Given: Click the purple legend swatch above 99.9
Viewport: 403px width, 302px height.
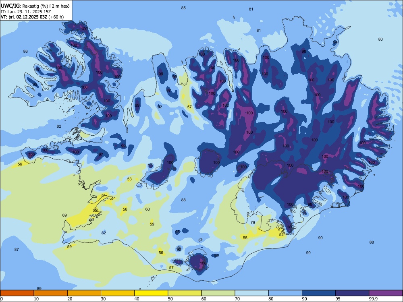Looking at the screenshot, I should pyautogui.click(x=386, y=293).
